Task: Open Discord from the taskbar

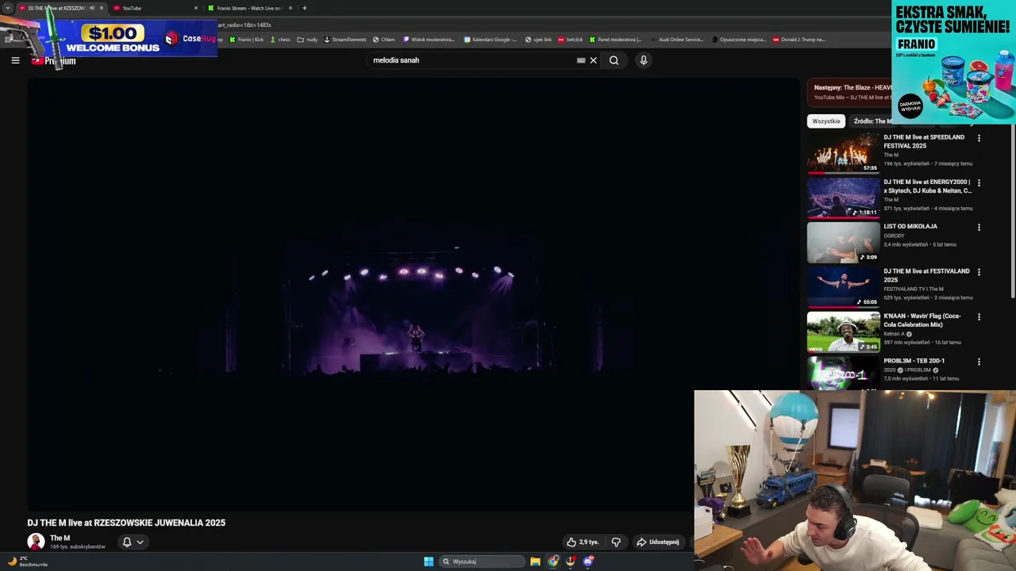Action: [588, 561]
